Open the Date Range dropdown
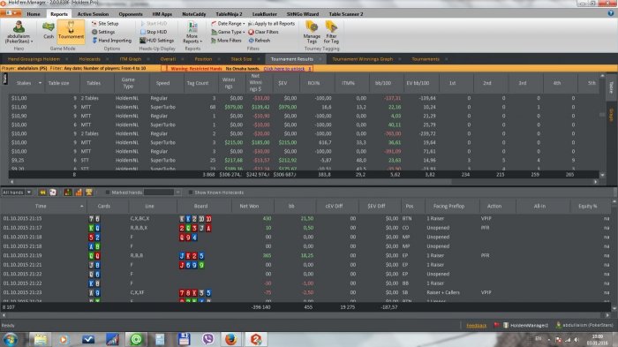The height and width of the screenshot is (347, 618). tap(228, 24)
